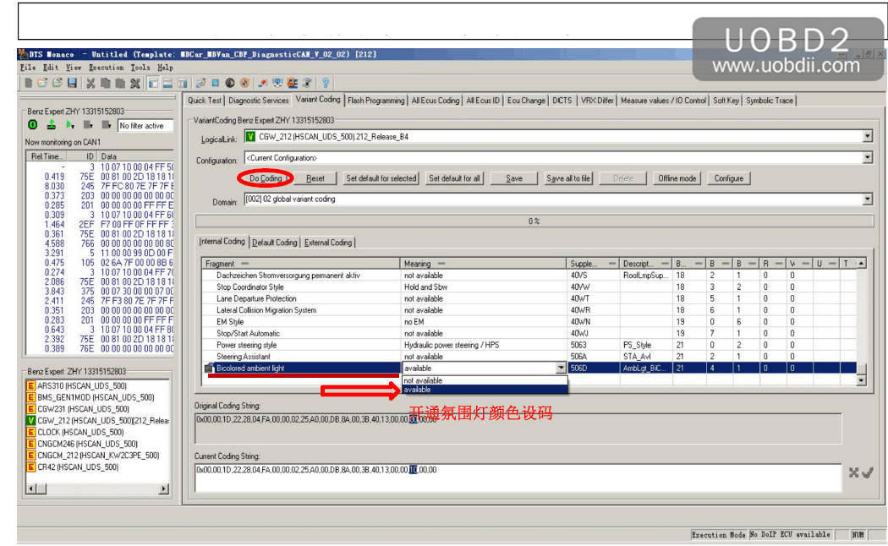This screenshot has width=888, height=546.
Task: Open the Tools menu
Action: click(140, 68)
